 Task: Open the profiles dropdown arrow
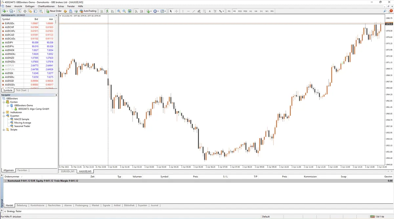[x=14, y=11]
